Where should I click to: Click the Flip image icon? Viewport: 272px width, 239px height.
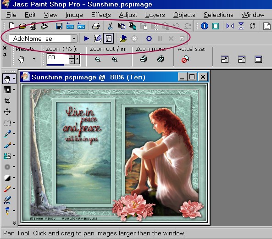[x=241, y=26]
